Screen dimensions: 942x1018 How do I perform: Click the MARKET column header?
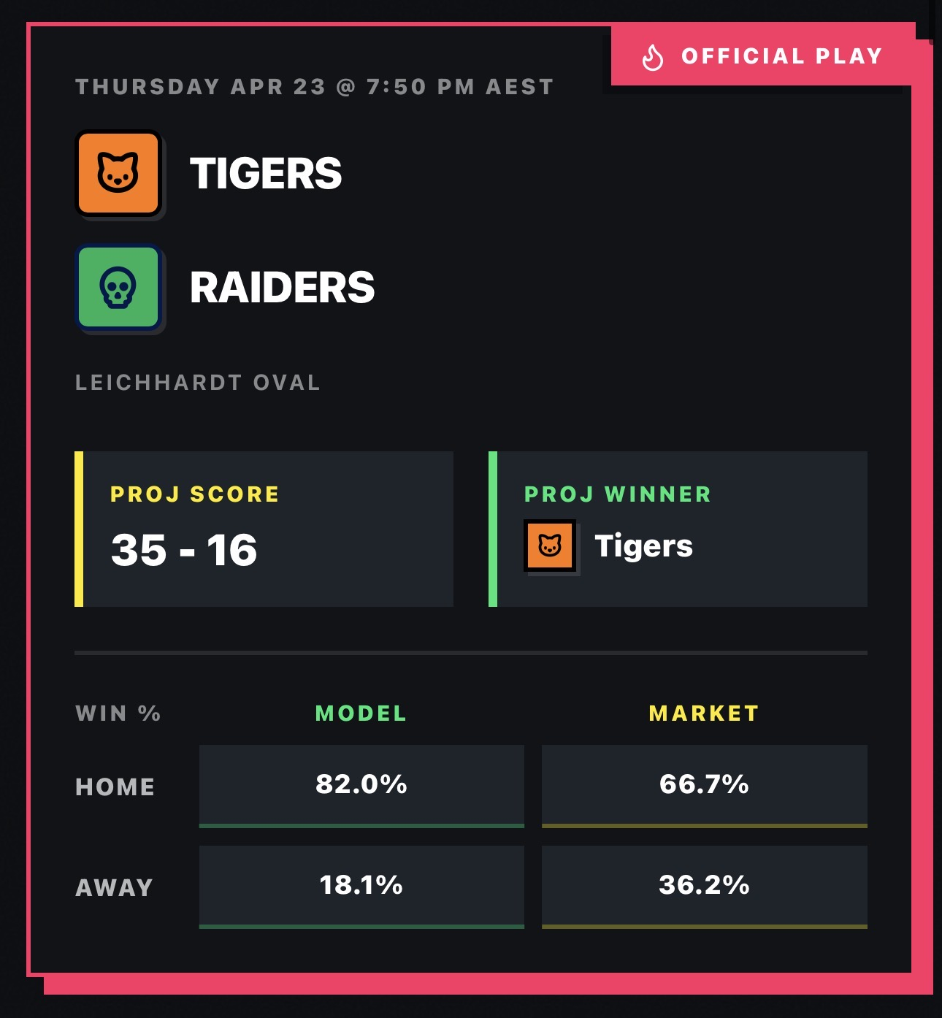[x=704, y=713]
